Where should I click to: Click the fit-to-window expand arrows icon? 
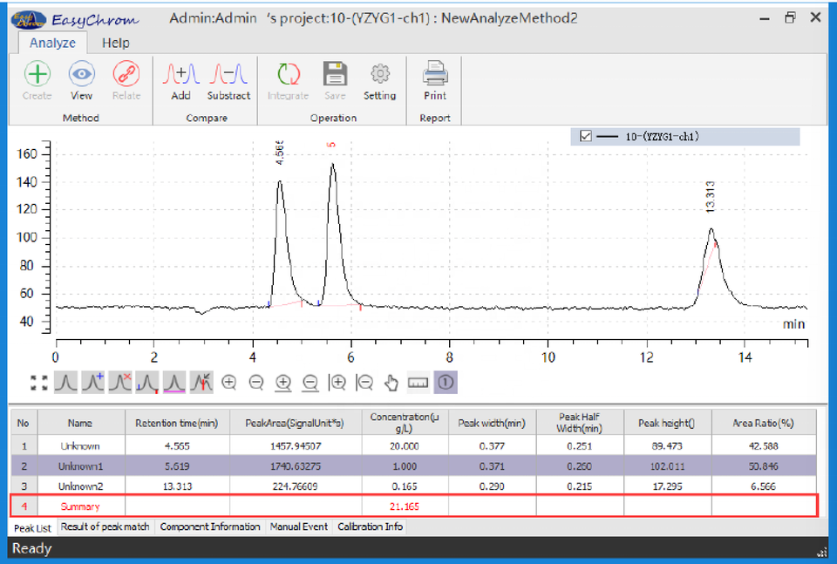tap(39, 383)
